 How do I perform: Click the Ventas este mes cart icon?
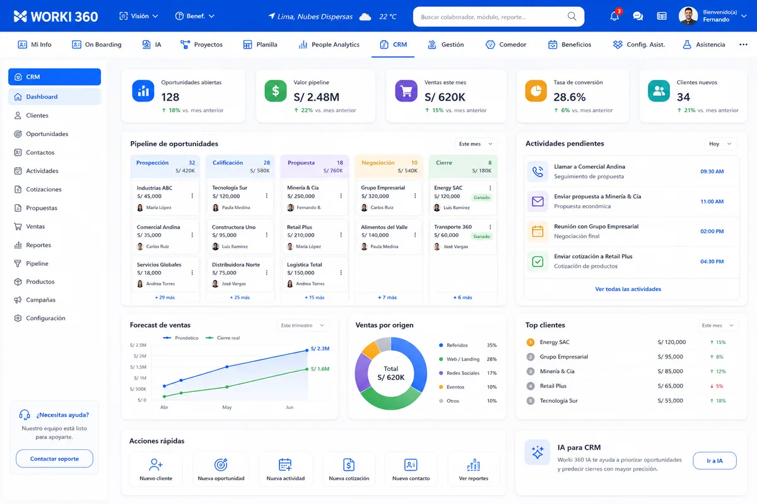406,91
